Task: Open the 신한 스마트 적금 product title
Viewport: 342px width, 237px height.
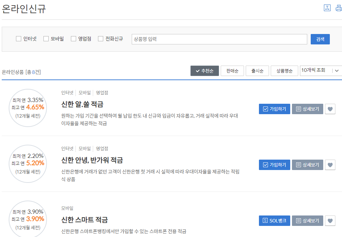Action: (84, 220)
